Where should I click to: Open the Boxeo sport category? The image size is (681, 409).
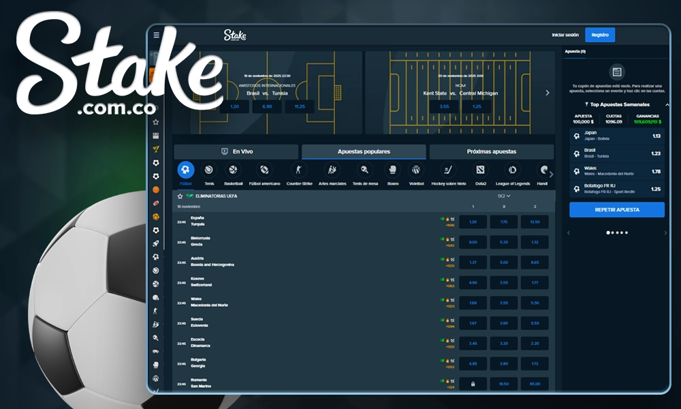(392, 170)
